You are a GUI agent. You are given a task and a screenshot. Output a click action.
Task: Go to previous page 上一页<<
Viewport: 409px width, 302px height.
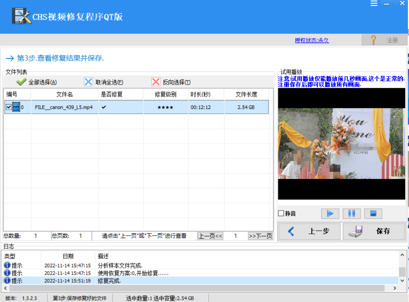point(211,236)
